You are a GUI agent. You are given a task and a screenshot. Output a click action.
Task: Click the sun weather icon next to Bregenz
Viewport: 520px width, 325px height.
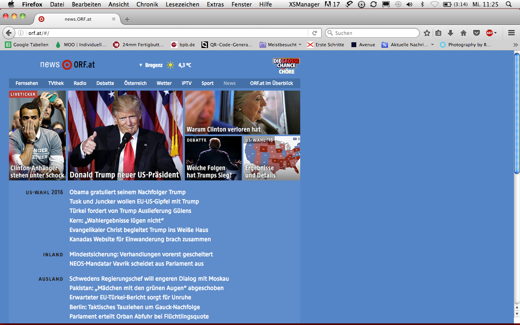(x=170, y=65)
